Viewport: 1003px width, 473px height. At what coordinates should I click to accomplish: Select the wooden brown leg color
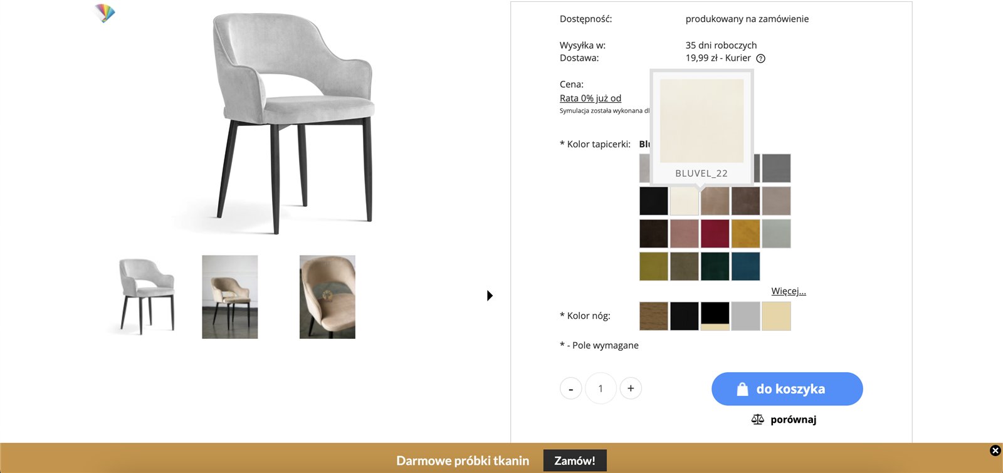tap(654, 316)
